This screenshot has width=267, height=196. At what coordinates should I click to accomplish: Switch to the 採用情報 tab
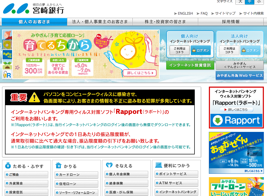point(231,22)
